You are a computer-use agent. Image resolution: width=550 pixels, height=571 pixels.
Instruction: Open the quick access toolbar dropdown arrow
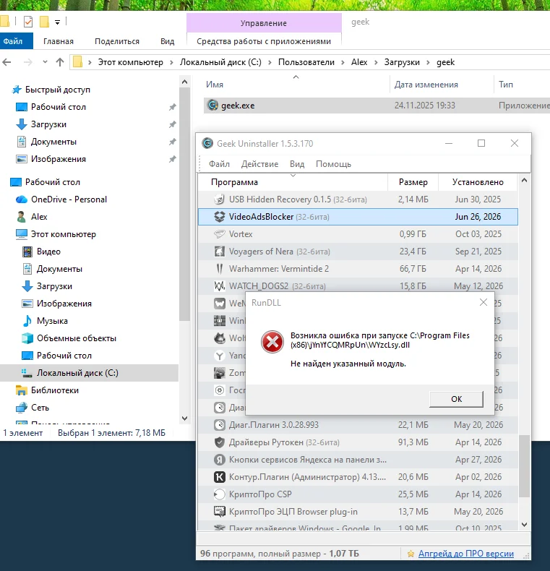pos(57,22)
